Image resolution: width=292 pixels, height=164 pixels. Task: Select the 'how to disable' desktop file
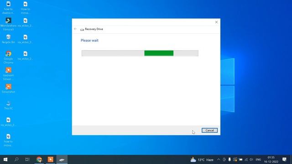8,8
